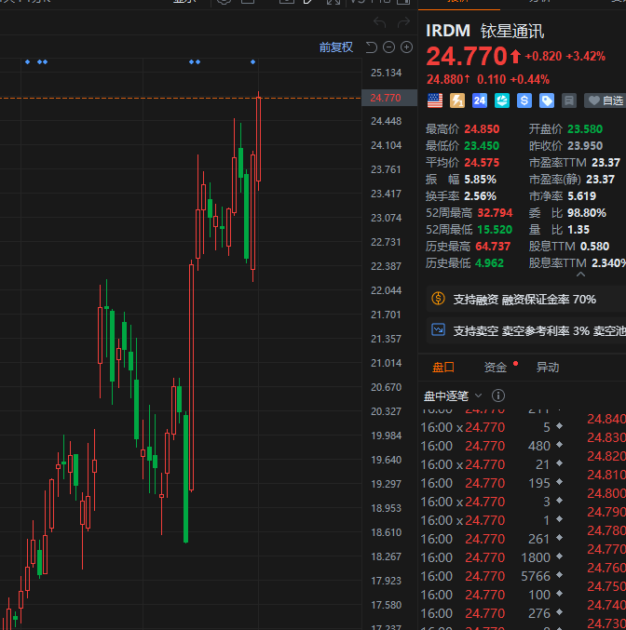Click the leftmost lone blue diamond event marker

coord(27,61)
